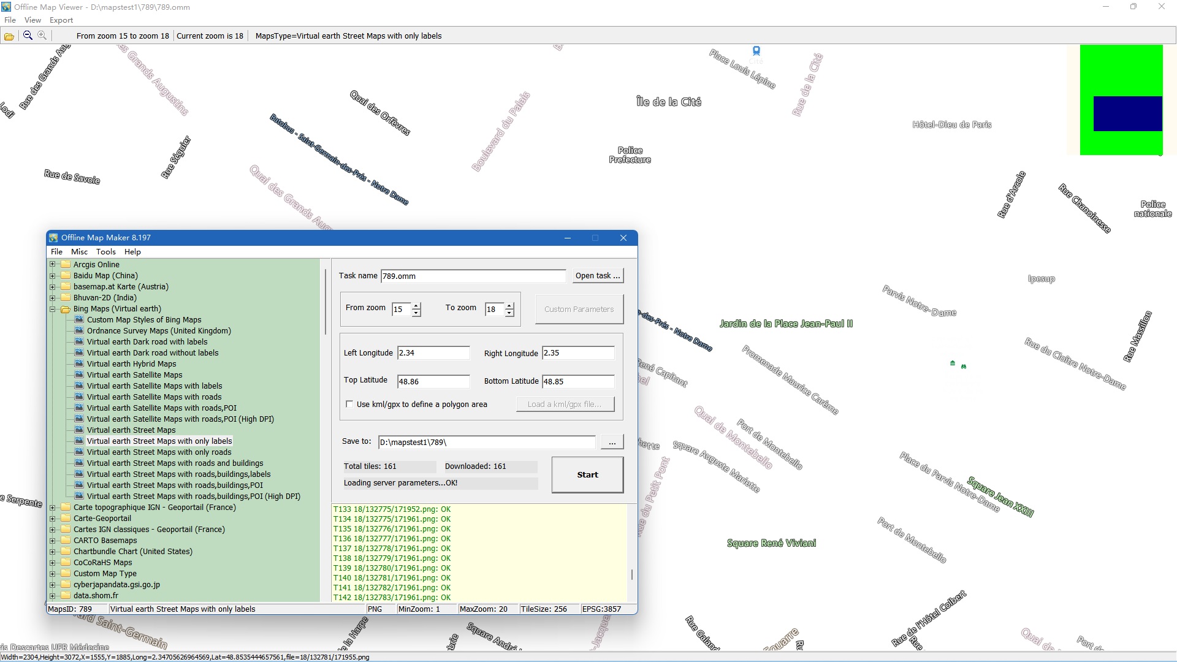Select log line T142 18/132783/171961.png: OK
1177x662 pixels.
coord(392,597)
